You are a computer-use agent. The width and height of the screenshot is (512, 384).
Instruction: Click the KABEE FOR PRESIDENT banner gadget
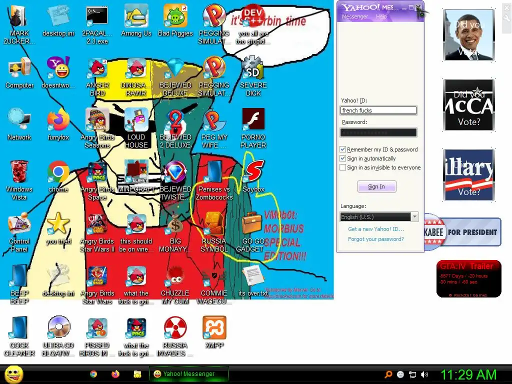click(x=462, y=232)
